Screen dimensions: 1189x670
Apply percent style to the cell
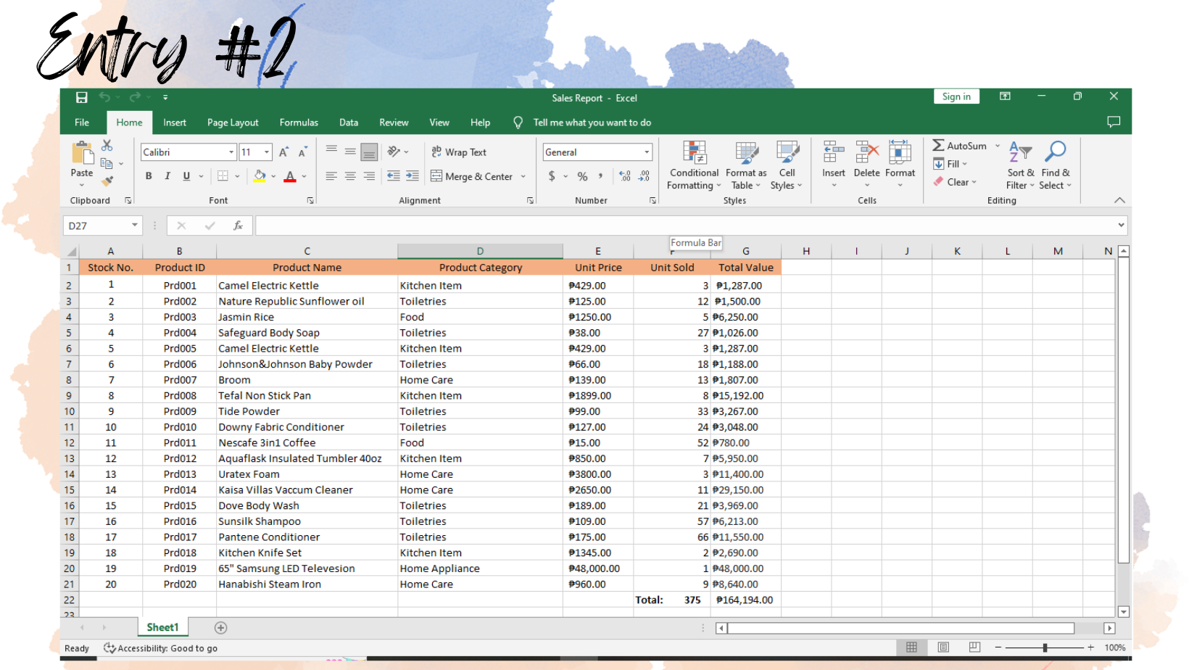pos(582,176)
